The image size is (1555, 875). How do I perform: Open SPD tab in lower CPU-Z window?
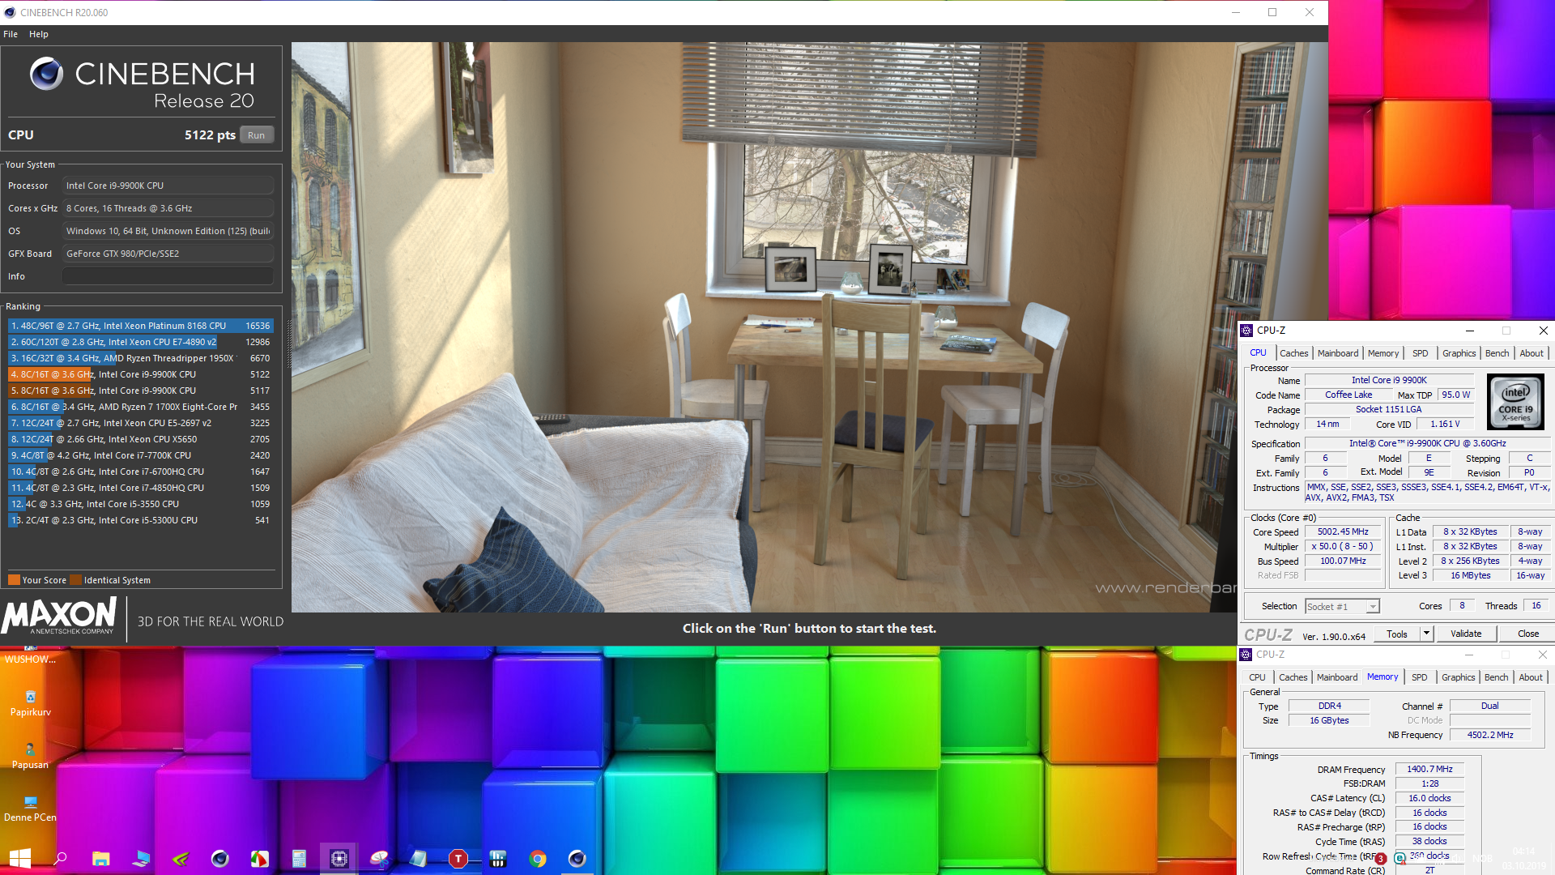point(1419,677)
